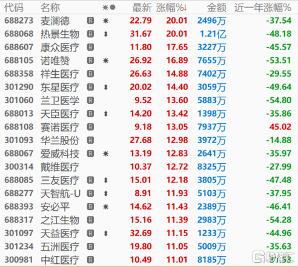Click the star marker on 安必平 row
Screen dimensions: 298x267
click(x=106, y=207)
